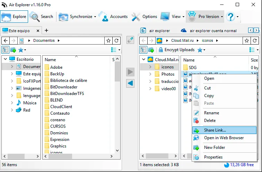Viewport: 262px width, 172px height.
Task: Select the SDG folder in cloud
Action: point(192,68)
